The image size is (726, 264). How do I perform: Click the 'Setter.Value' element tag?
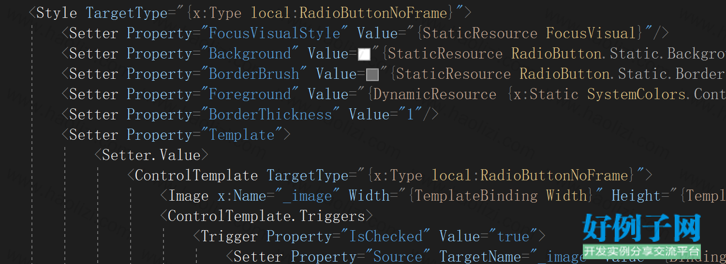(x=151, y=155)
